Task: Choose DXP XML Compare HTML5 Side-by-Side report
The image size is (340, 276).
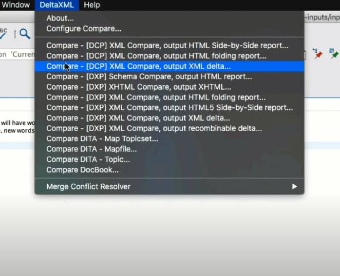Action: tap(170, 108)
